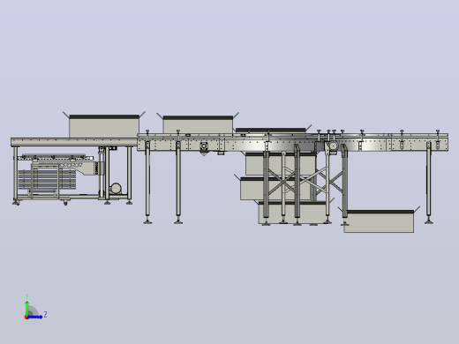Select the stacked trays under the left table
This screenshot has width=459, height=344.
47,179
